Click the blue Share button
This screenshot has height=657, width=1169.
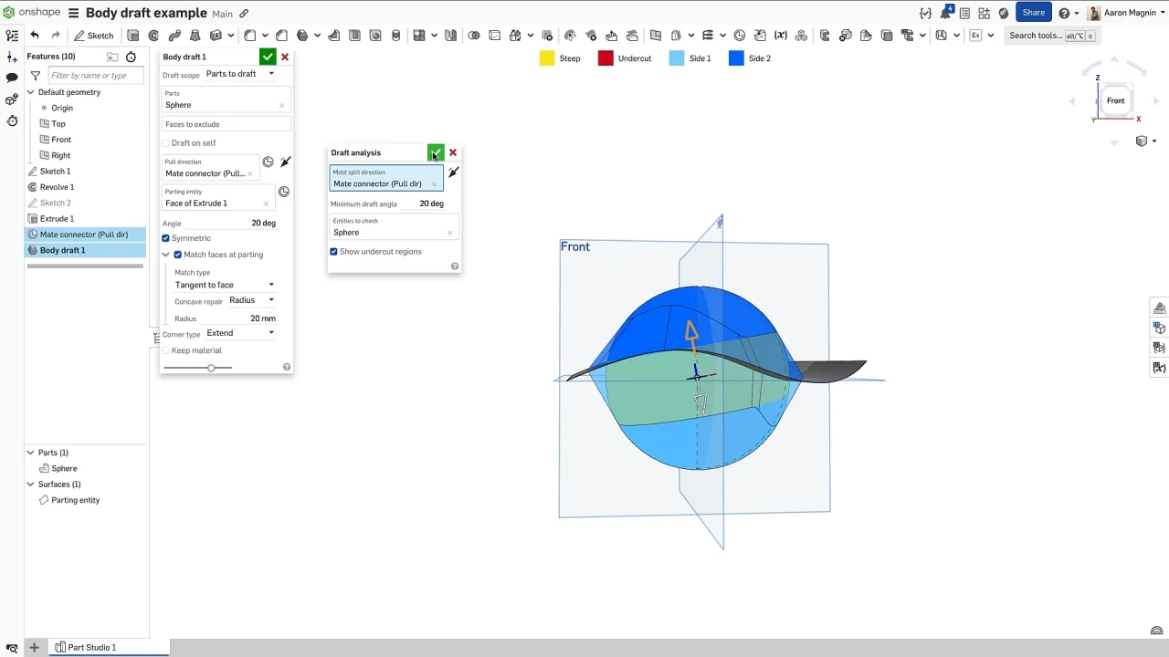[x=1033, y=13]
